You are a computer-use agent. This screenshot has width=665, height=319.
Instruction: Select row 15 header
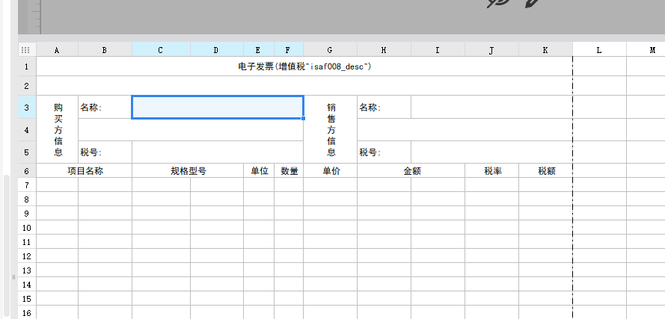(27, 299)
